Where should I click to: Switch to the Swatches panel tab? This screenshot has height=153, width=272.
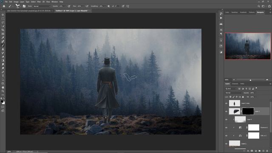[x=235, y=12]
